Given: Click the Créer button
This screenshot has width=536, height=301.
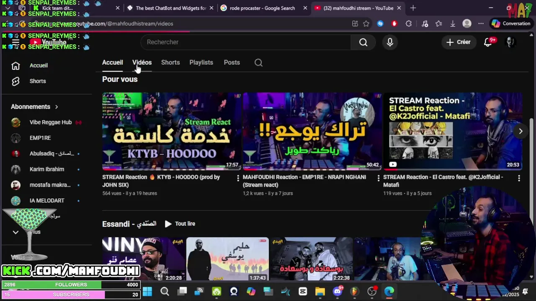Looking at the screenshot, I should pos(459,42).
